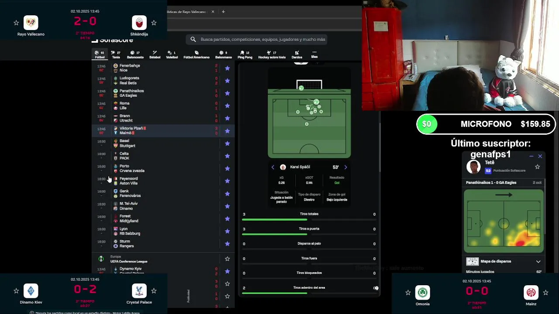The height and width of the screenshot is (314, 559).
Task: Toggle favorite star for Panathinaikos vs GA Eagles
Action: (x=227, y=93)
